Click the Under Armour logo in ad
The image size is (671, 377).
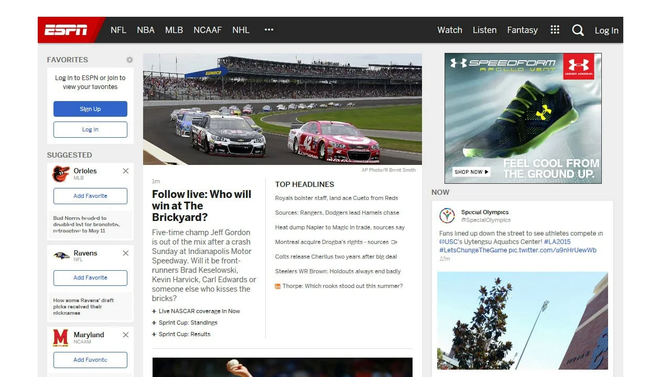(x=578, y=66)
